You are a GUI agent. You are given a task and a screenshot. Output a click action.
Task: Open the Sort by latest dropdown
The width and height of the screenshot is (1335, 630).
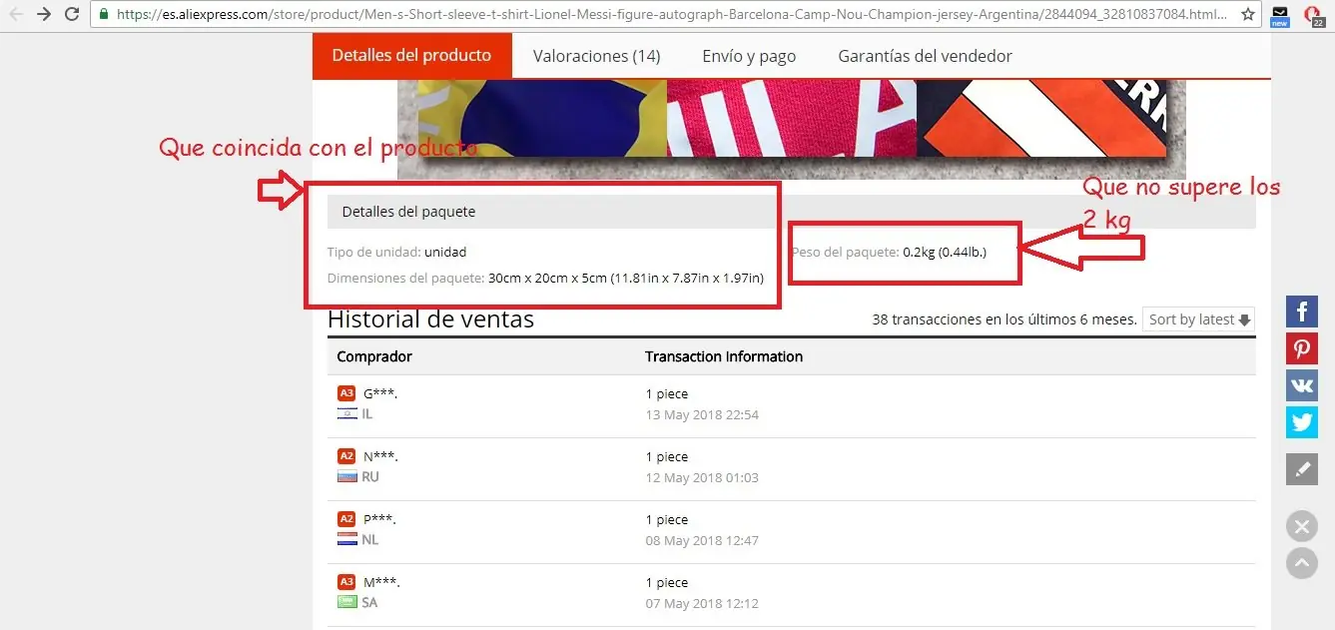1198,319
